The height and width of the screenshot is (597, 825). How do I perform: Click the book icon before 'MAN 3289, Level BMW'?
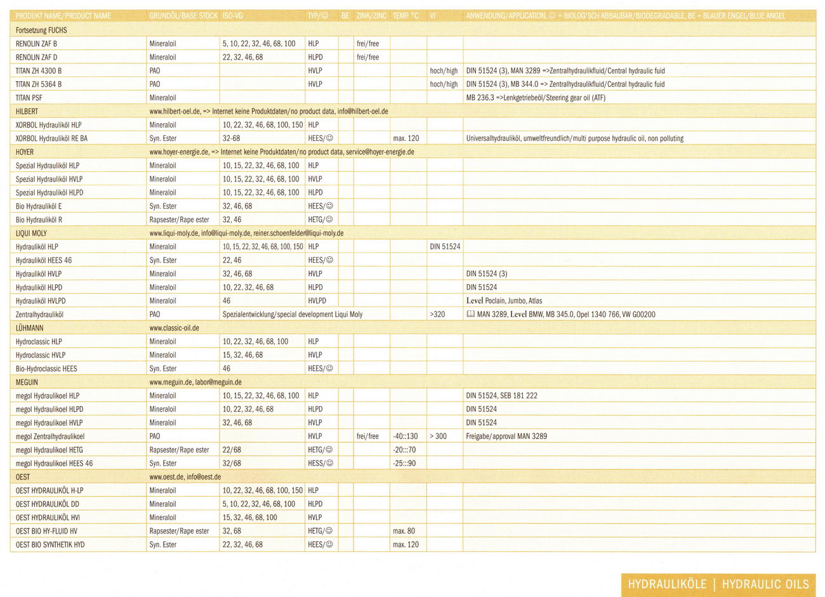pyautogui.click(x=470, y=314)
